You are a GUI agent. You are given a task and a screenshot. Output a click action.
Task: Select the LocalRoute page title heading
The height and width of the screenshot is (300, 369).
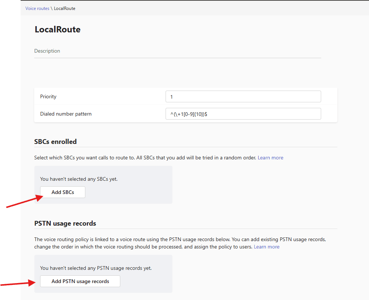pyautogui.click(x=57, y=29)
